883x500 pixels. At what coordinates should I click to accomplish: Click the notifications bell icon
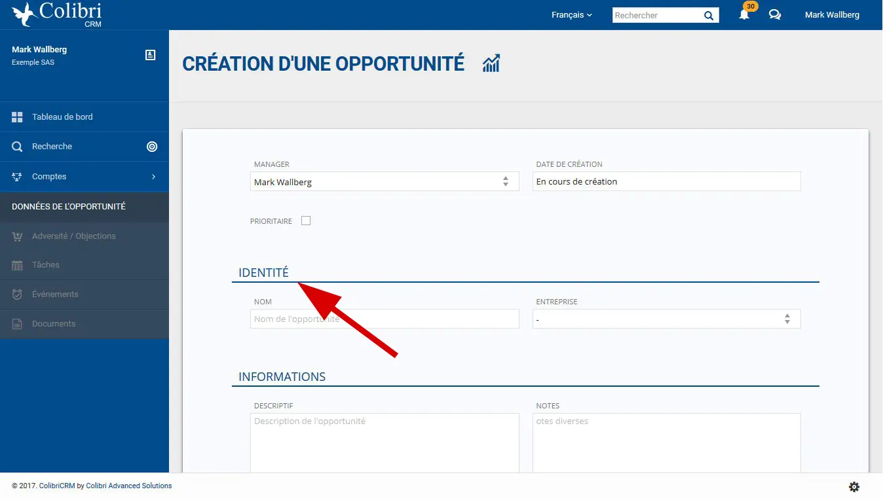pos(744,14)
